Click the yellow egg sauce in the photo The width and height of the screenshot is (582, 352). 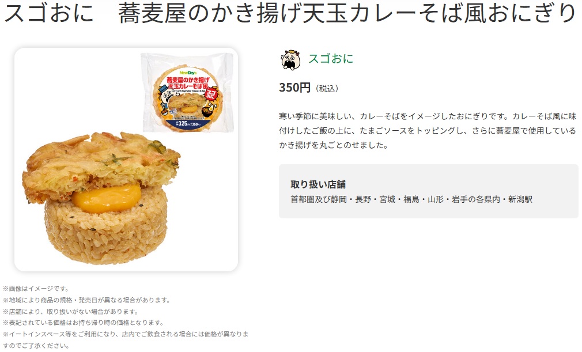(107, 198)
